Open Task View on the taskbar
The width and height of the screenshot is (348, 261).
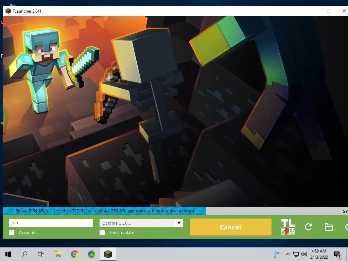[x=41, y=254]
